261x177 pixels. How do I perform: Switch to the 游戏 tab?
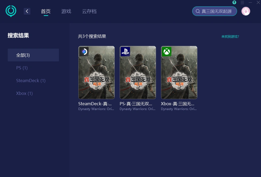[x=66, y=11]
